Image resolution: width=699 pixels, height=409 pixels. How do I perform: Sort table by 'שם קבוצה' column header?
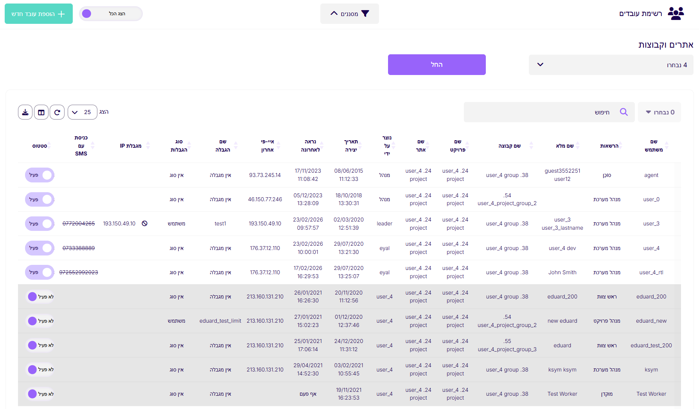pos(509,146)
